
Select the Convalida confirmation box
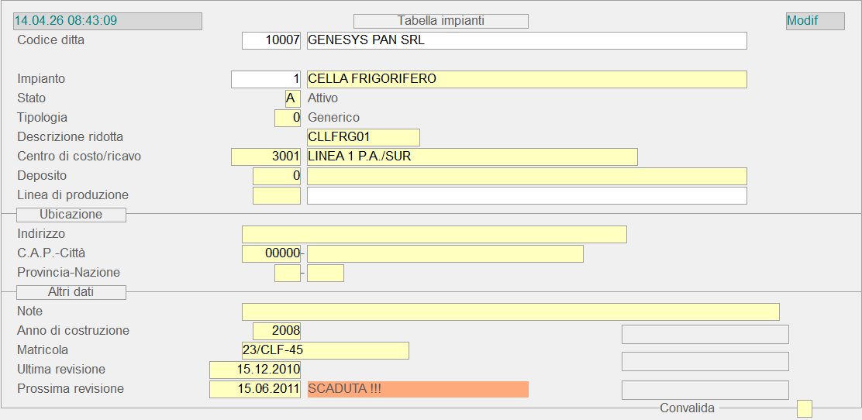click(804, 408)
